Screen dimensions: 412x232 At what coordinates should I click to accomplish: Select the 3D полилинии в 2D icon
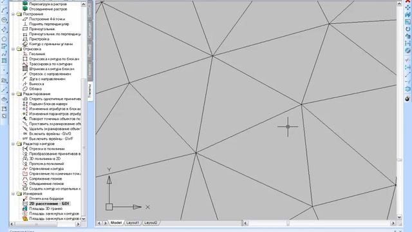(25, 159)
